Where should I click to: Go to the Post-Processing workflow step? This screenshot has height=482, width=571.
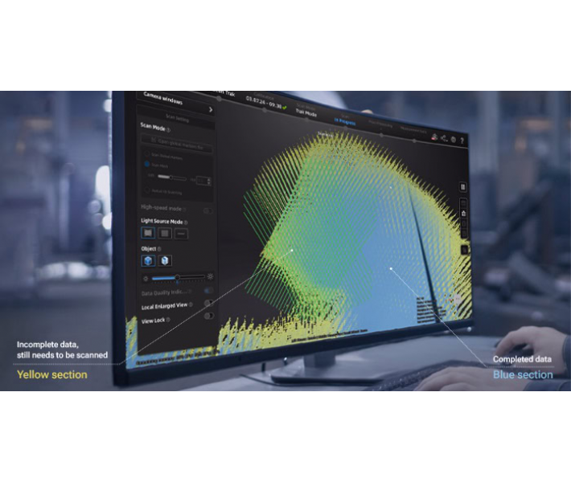380,125
